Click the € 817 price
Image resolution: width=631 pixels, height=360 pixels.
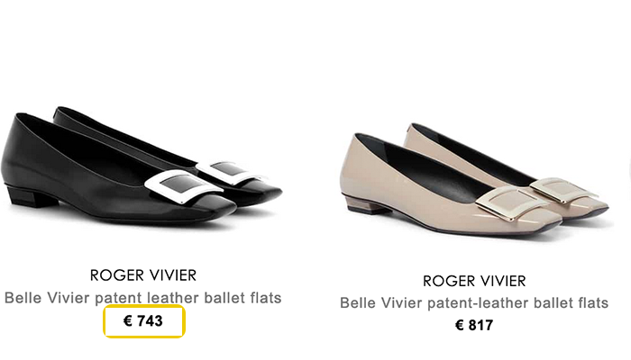[x=474, y=325]
